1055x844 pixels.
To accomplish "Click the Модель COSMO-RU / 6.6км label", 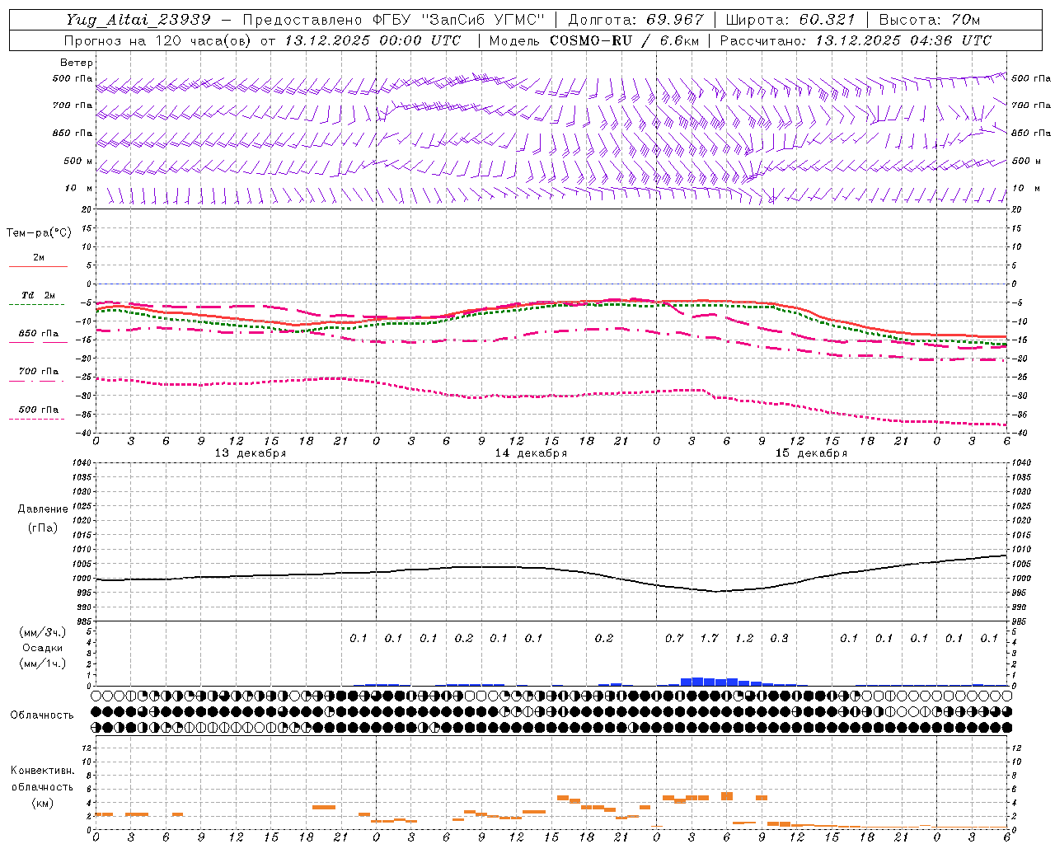I will tap(594, 40).
